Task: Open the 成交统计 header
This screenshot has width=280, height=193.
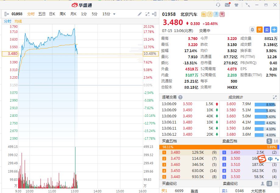Action: click(236, 97)
